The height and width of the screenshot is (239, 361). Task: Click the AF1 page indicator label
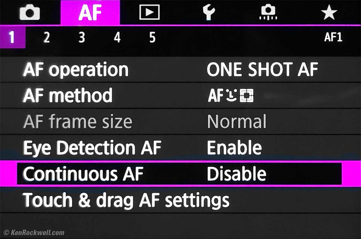pyautogui.click(x=333, y=38)
